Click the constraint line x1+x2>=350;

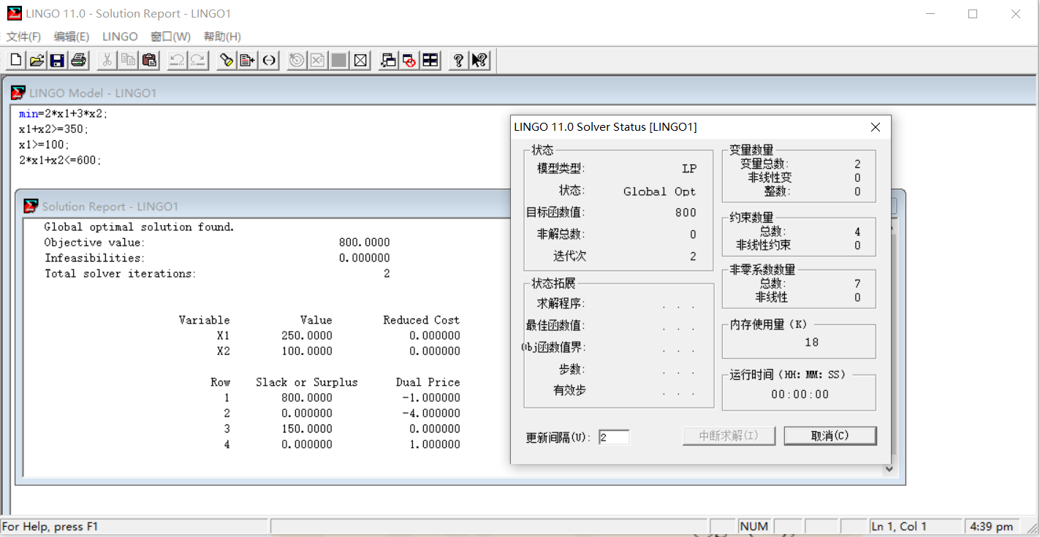(54, 129)
